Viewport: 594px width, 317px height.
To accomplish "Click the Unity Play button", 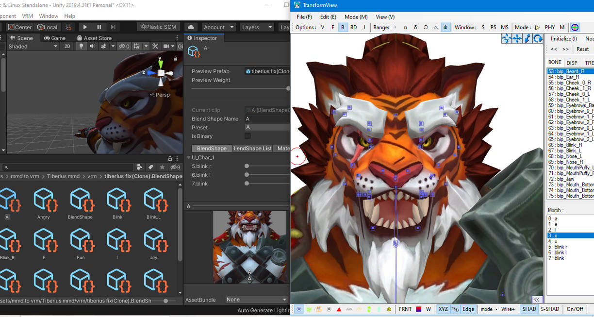I will tap(85, 27).
